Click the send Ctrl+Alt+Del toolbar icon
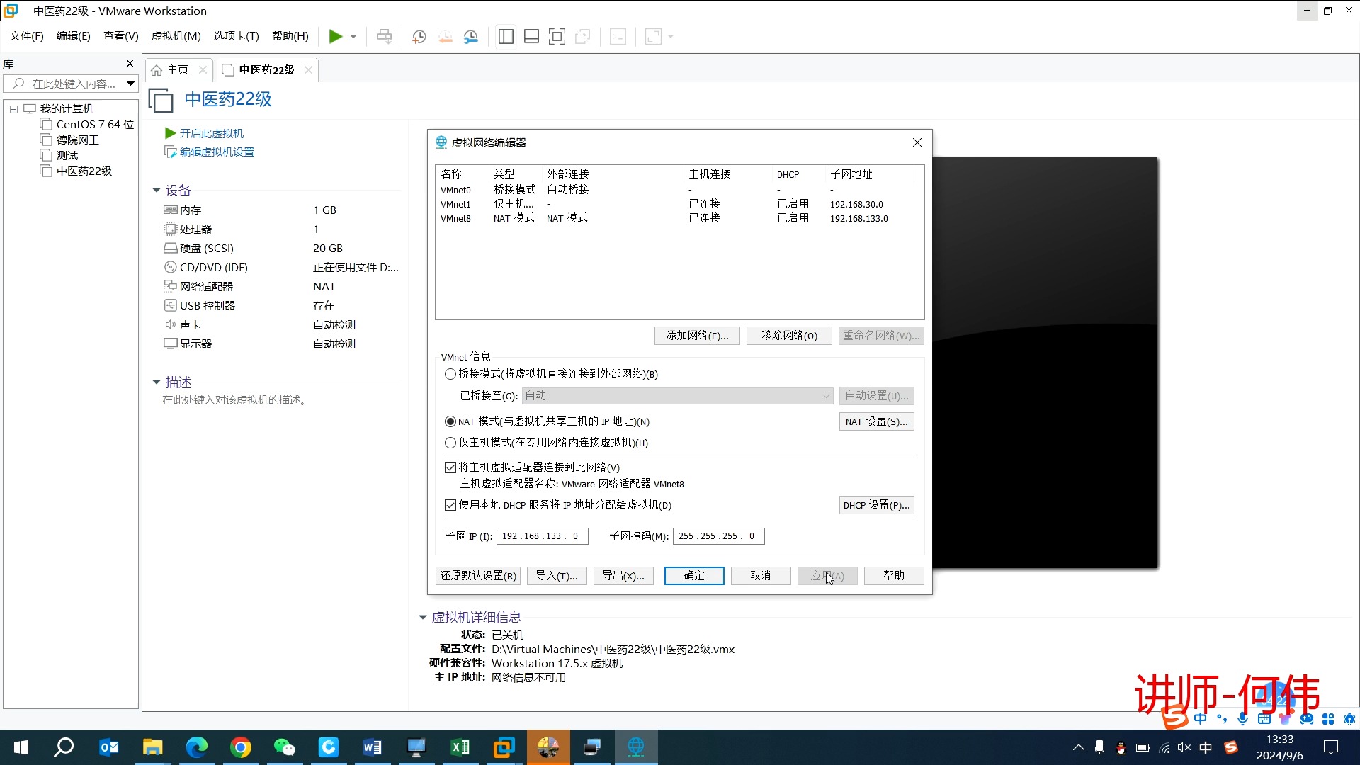 384,36
